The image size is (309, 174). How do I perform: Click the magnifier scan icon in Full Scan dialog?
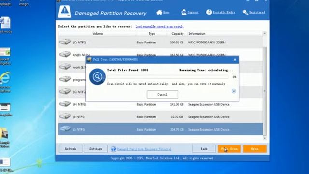(97, 76)
